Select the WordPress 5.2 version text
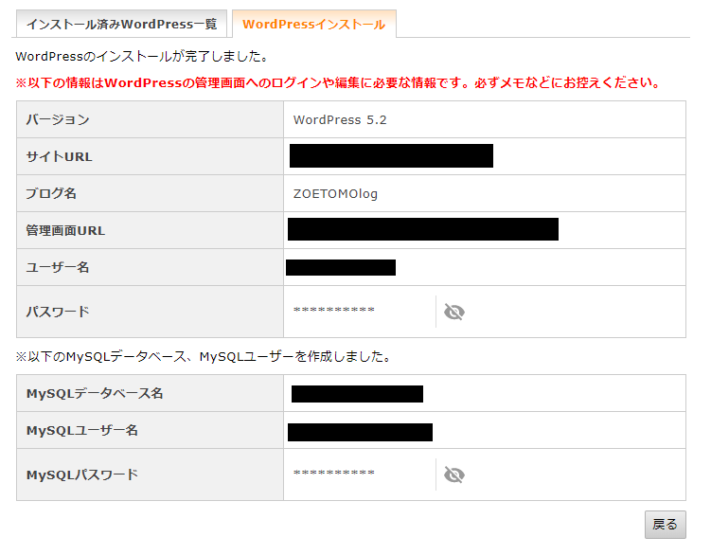The image size is (711, 555). 340,119
